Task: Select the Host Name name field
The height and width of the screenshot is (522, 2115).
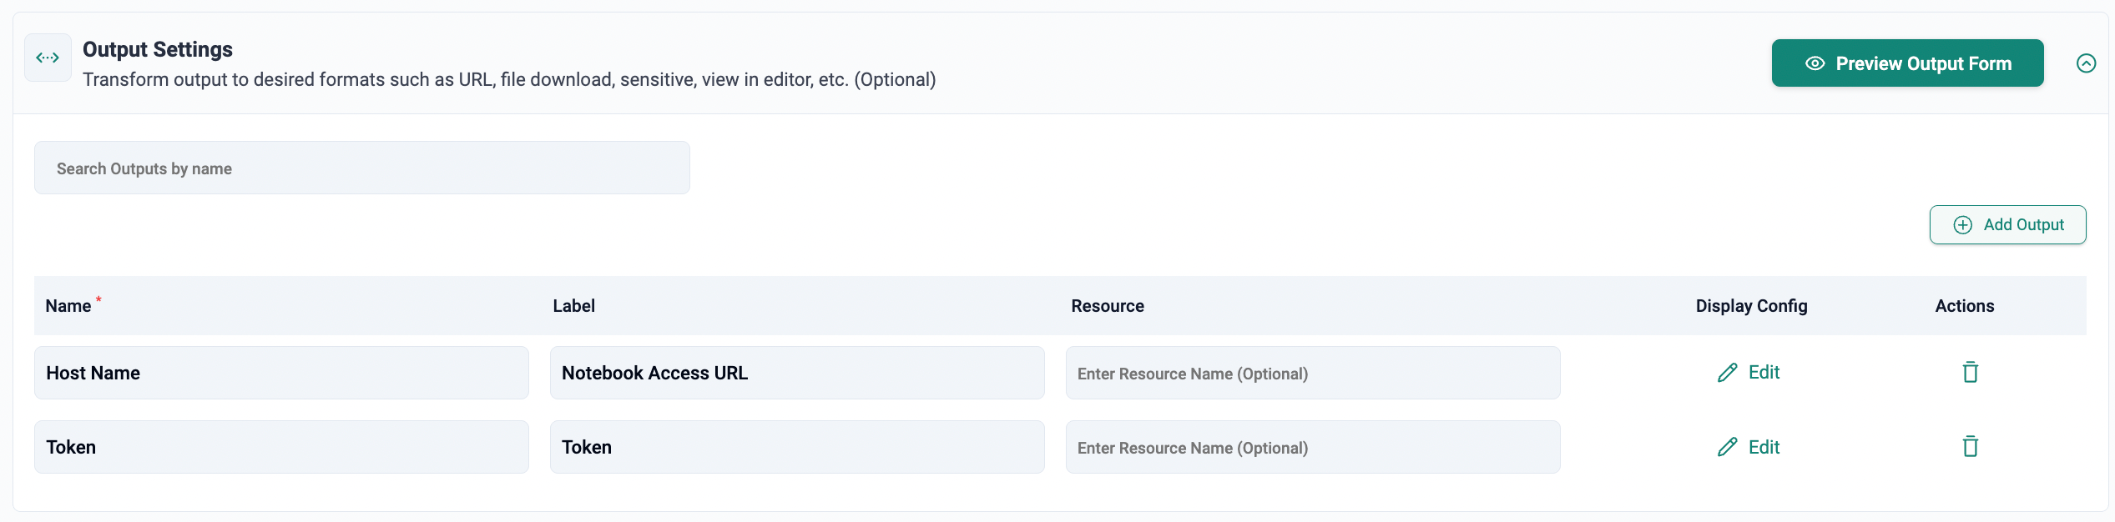Action: [281, 374]
